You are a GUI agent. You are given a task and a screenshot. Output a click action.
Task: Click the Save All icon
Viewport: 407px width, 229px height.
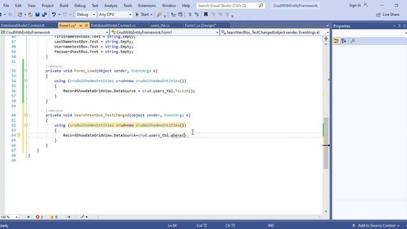point(45,15)
